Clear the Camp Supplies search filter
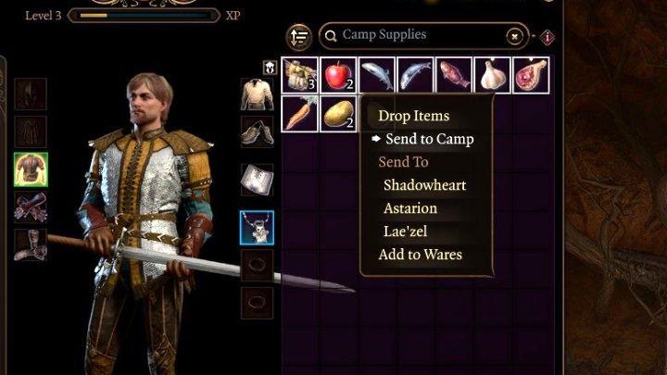 pyautogui.click(x=515, y=36)
